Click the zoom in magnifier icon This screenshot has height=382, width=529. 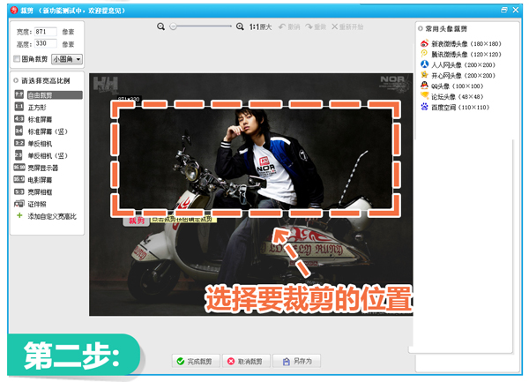(240, 27)
